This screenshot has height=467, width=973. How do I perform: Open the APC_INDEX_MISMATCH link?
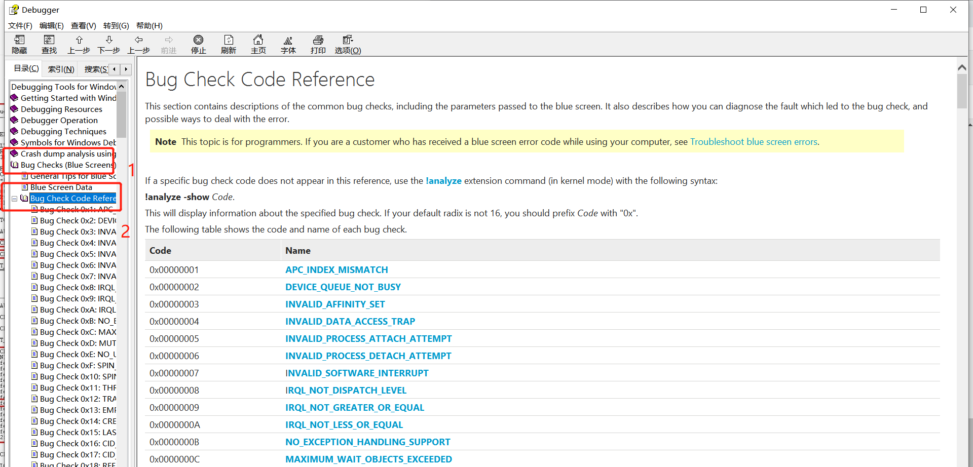(x=336, y=270)
